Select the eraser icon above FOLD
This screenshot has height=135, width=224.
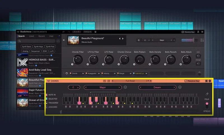tap(207, 94)
